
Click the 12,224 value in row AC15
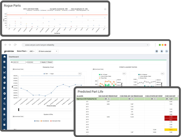(132, 117)
